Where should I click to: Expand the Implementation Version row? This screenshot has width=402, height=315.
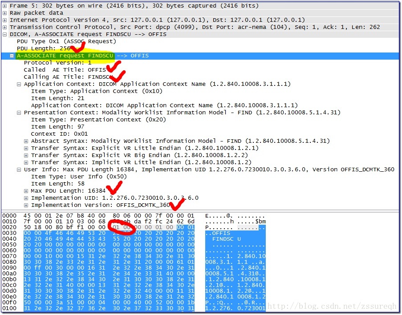26,205
